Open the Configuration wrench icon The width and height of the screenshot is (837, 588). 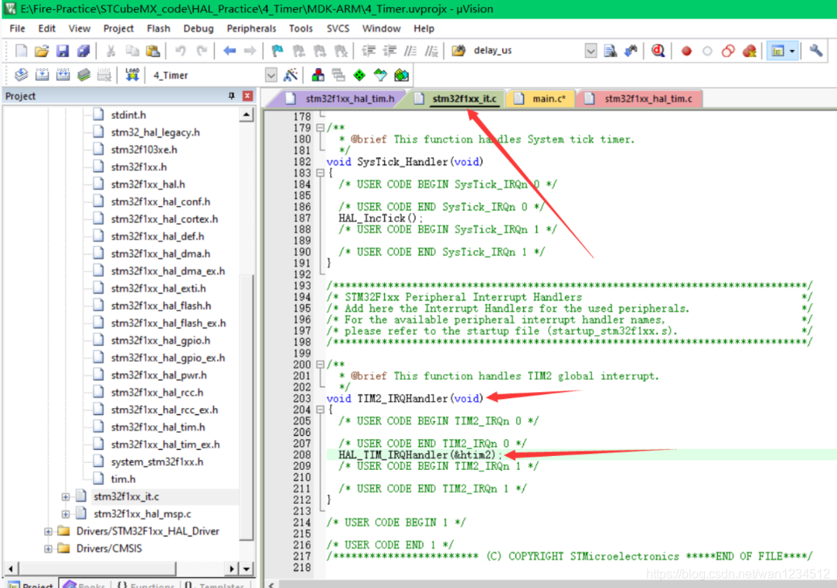[x=816, y=51]
